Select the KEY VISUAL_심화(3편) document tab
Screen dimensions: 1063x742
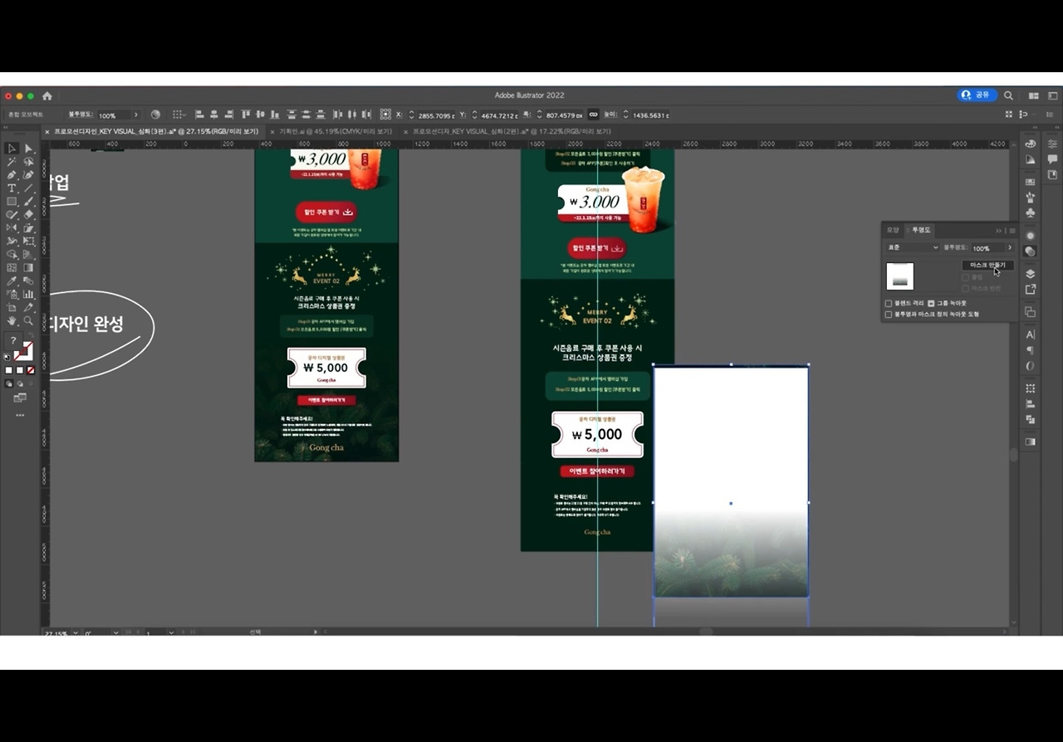click(x=156, y=131)
